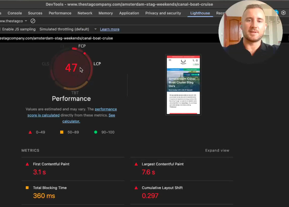The width and height of the screenshot is (289, 207).
Task: Click the clear all reports icon
Action: pos(33,21)
